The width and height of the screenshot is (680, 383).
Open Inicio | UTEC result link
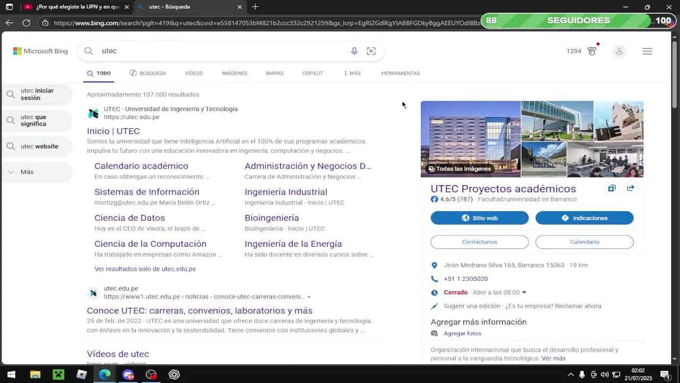[x=113, y=131]
